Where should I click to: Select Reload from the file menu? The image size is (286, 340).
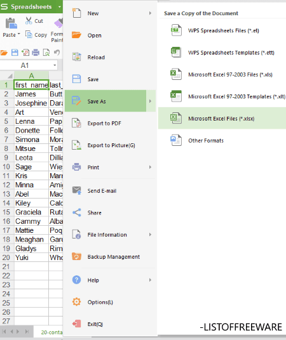point(110,57)
